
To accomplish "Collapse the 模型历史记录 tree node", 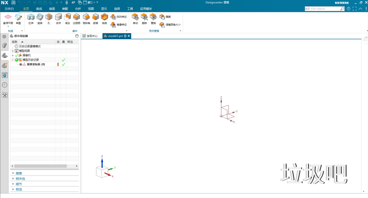I will pos(13,60).
